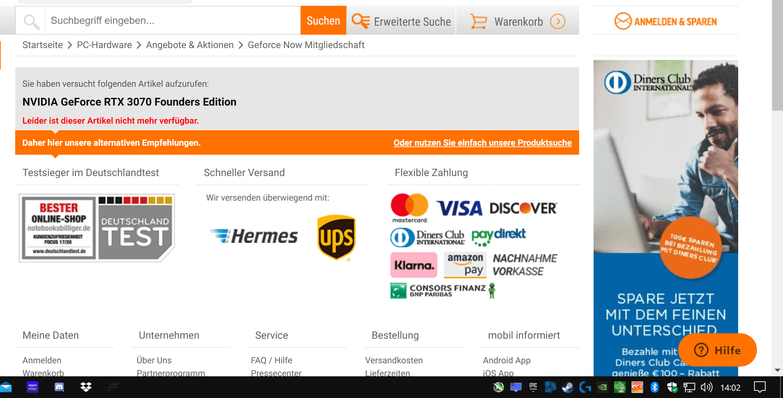The height and width of the screenshot is (398, 783).
Task: Click the Hermes shipping logo
Action: [254, 236]
